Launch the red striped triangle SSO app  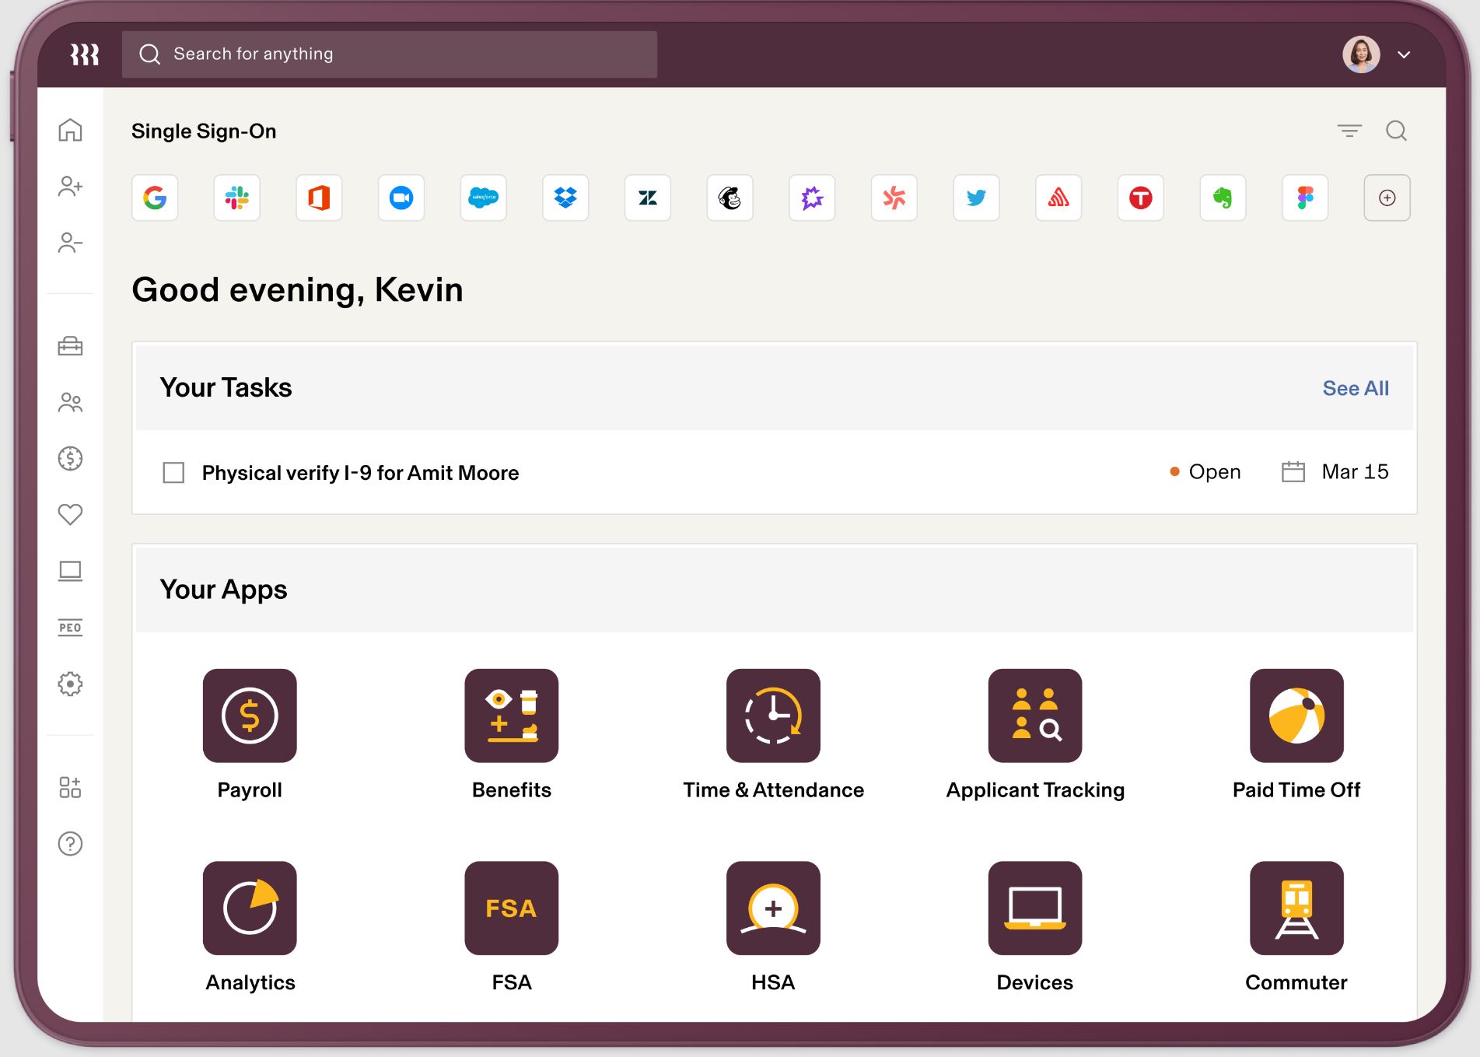pos(1058,198)
